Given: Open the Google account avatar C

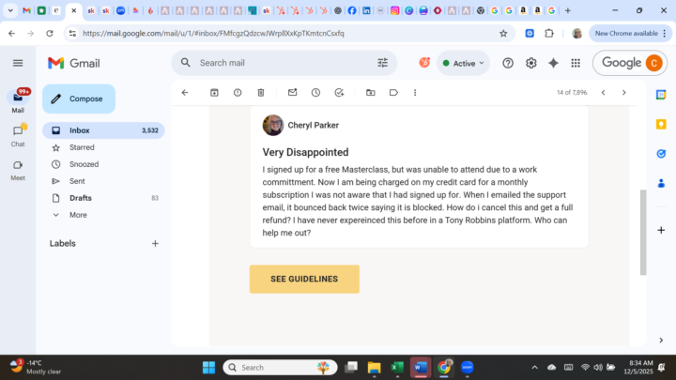Looking at the screenshot, I should [x=653, y=63].
